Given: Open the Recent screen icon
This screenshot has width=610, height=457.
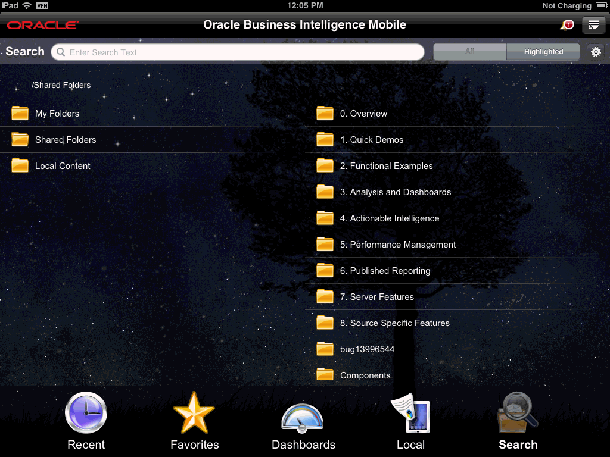Looking at the screenshot, I should click(x=86, y=412).
